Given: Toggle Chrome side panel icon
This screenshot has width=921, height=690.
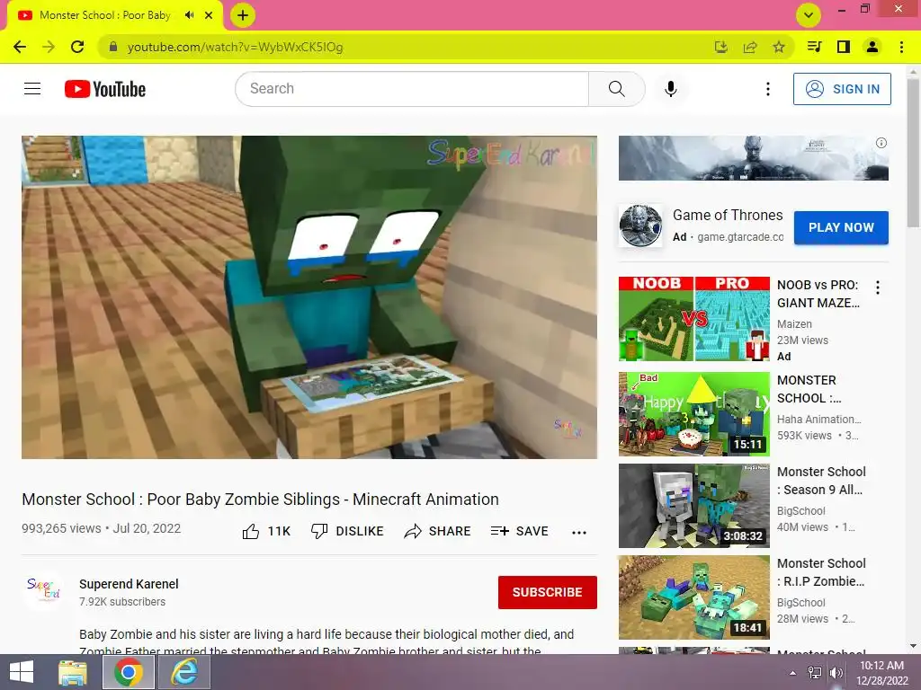Looking at the screenshot, I should click(x=844, y=47).
